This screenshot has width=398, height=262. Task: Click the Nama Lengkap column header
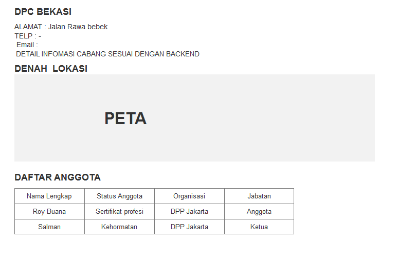(x=49, y=196)
